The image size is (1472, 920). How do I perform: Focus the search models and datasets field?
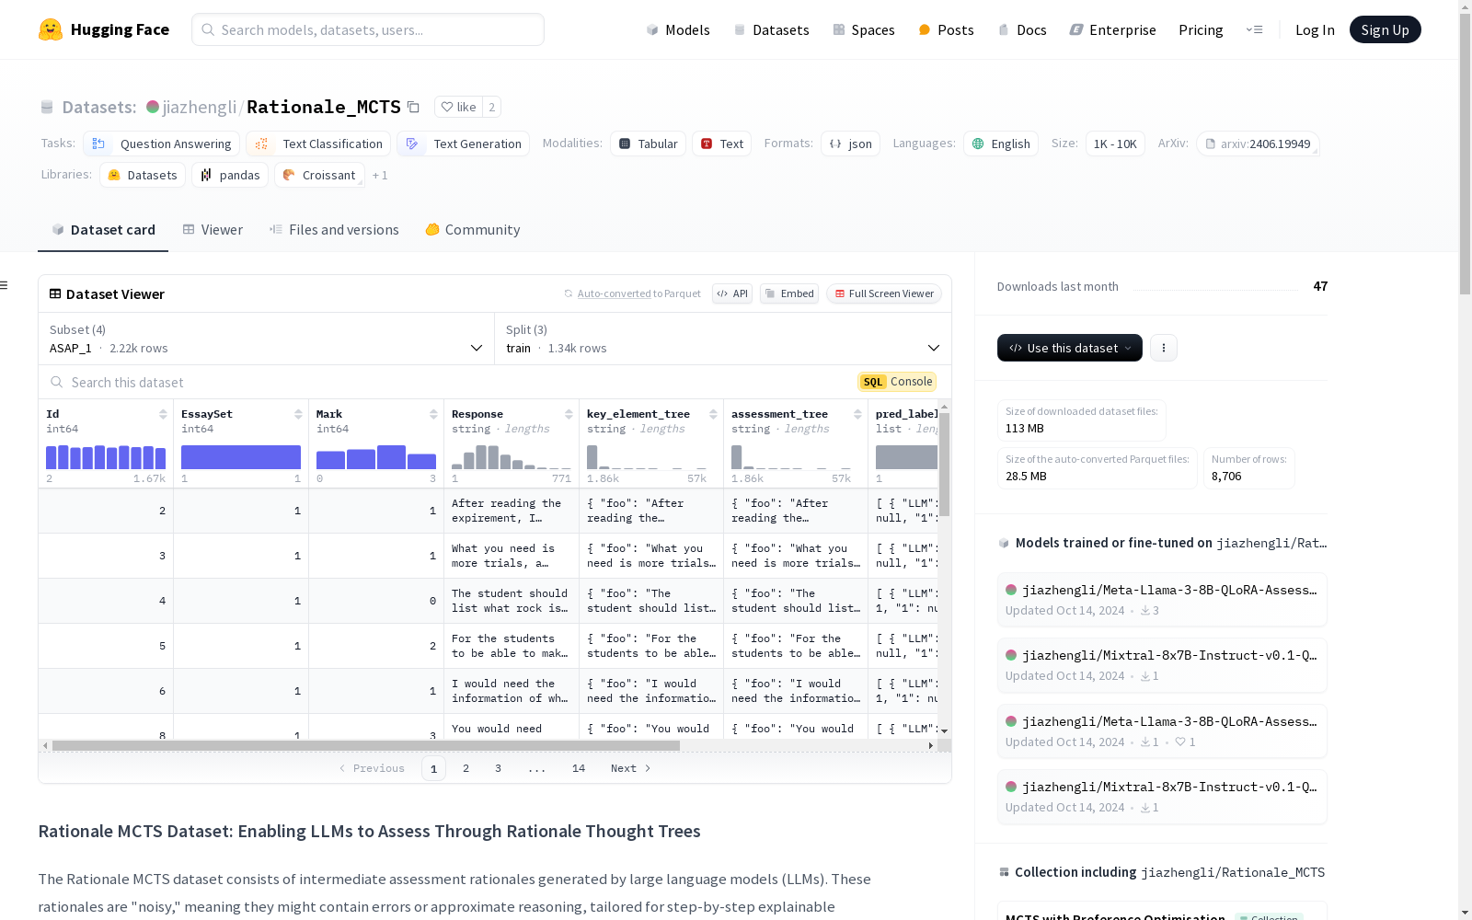coord(368,29)
